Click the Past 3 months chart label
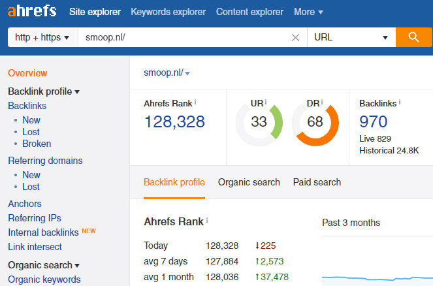The image size is (433, 286). (x=351, y=223)
